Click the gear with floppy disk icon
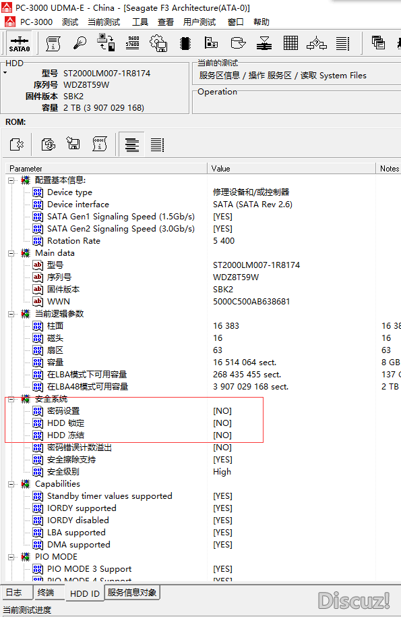Viewport: 401px width, 617px height. pyautogui.click(x=158, y=43)
